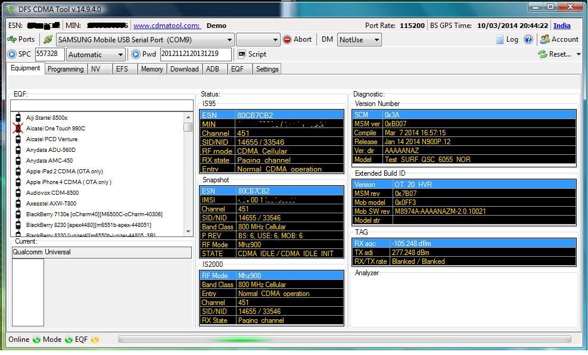Click the send Pwd arrow icon
Viewport: 588px width, 355px height.
(135, 54)
